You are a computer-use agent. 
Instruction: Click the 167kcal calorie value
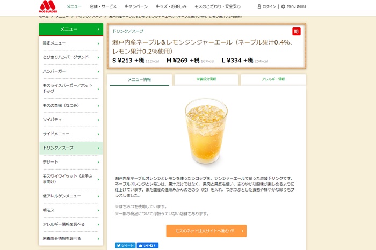208,61
